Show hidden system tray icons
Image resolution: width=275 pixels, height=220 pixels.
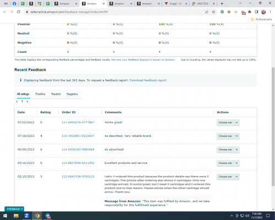pos(232,216)
